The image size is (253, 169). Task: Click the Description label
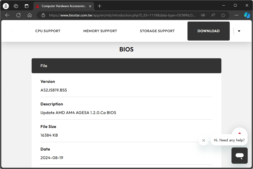52,104
